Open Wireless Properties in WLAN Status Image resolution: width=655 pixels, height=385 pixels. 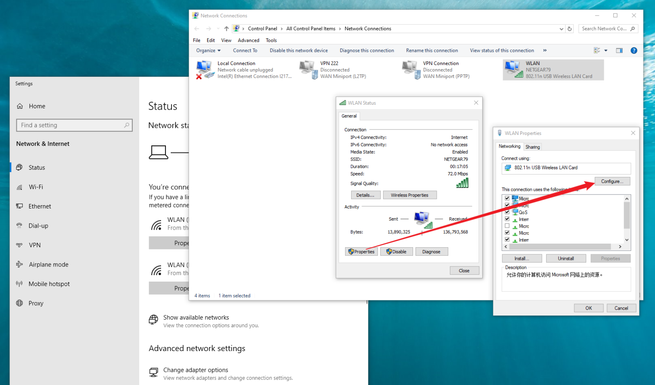410,195
